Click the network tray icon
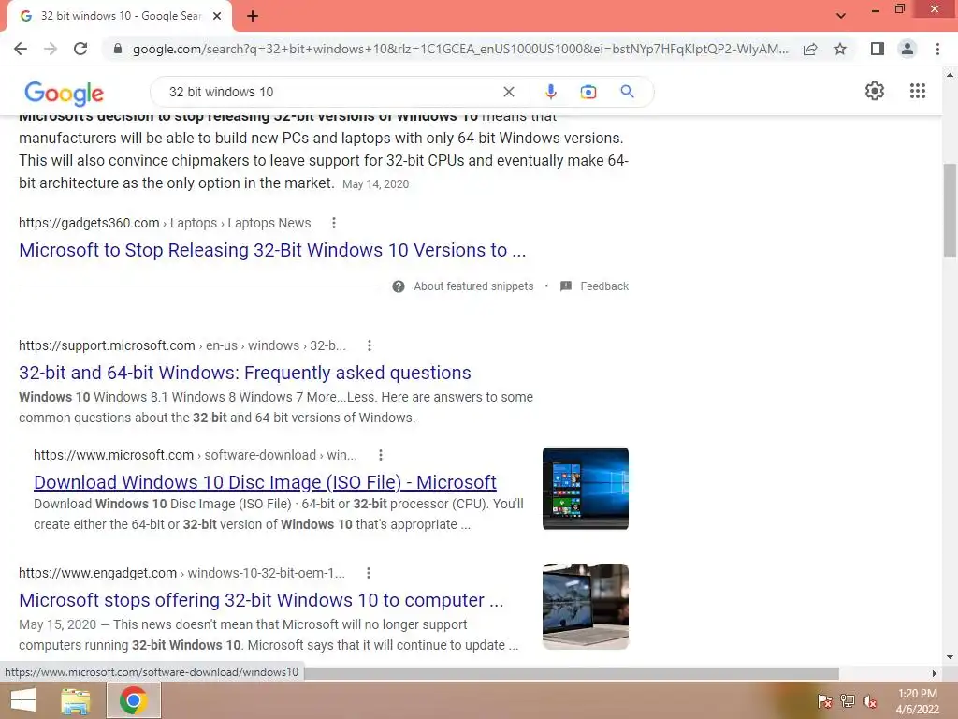 click(848, 701)
